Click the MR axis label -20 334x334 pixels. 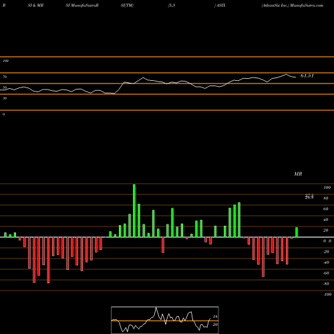tap(326, 252)
